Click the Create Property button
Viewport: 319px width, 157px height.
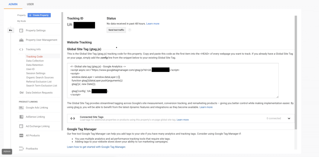tap(39, 15)
